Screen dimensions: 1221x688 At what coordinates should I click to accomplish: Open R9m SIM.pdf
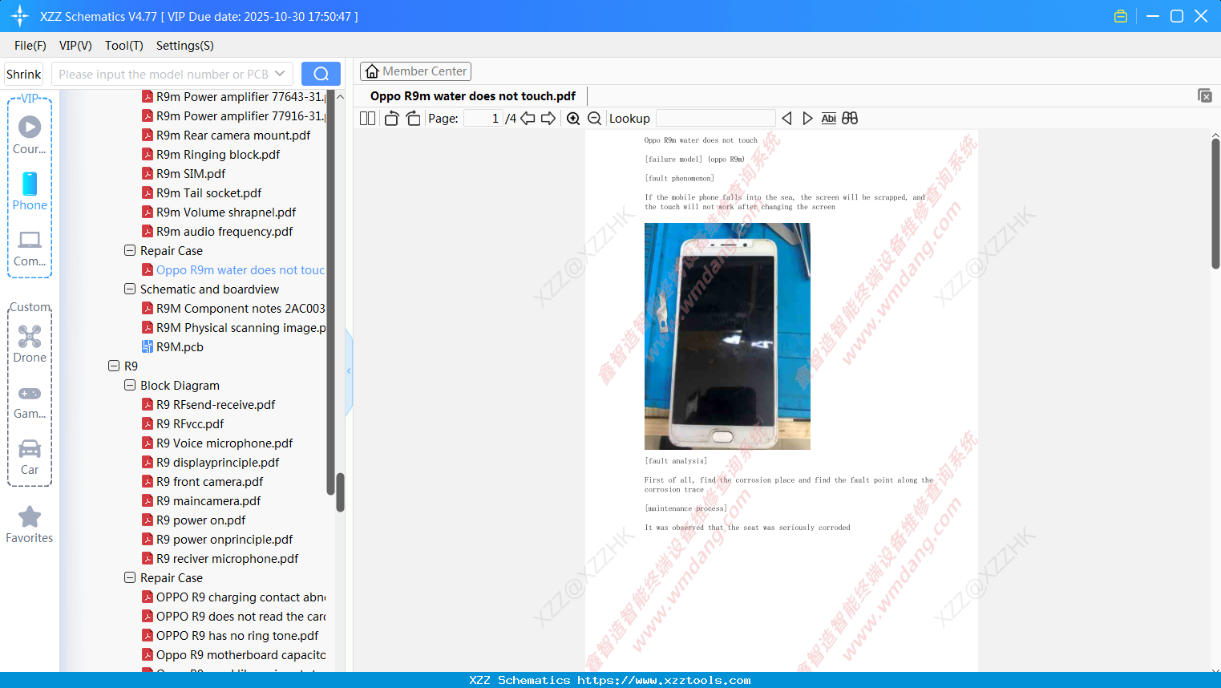184,173
